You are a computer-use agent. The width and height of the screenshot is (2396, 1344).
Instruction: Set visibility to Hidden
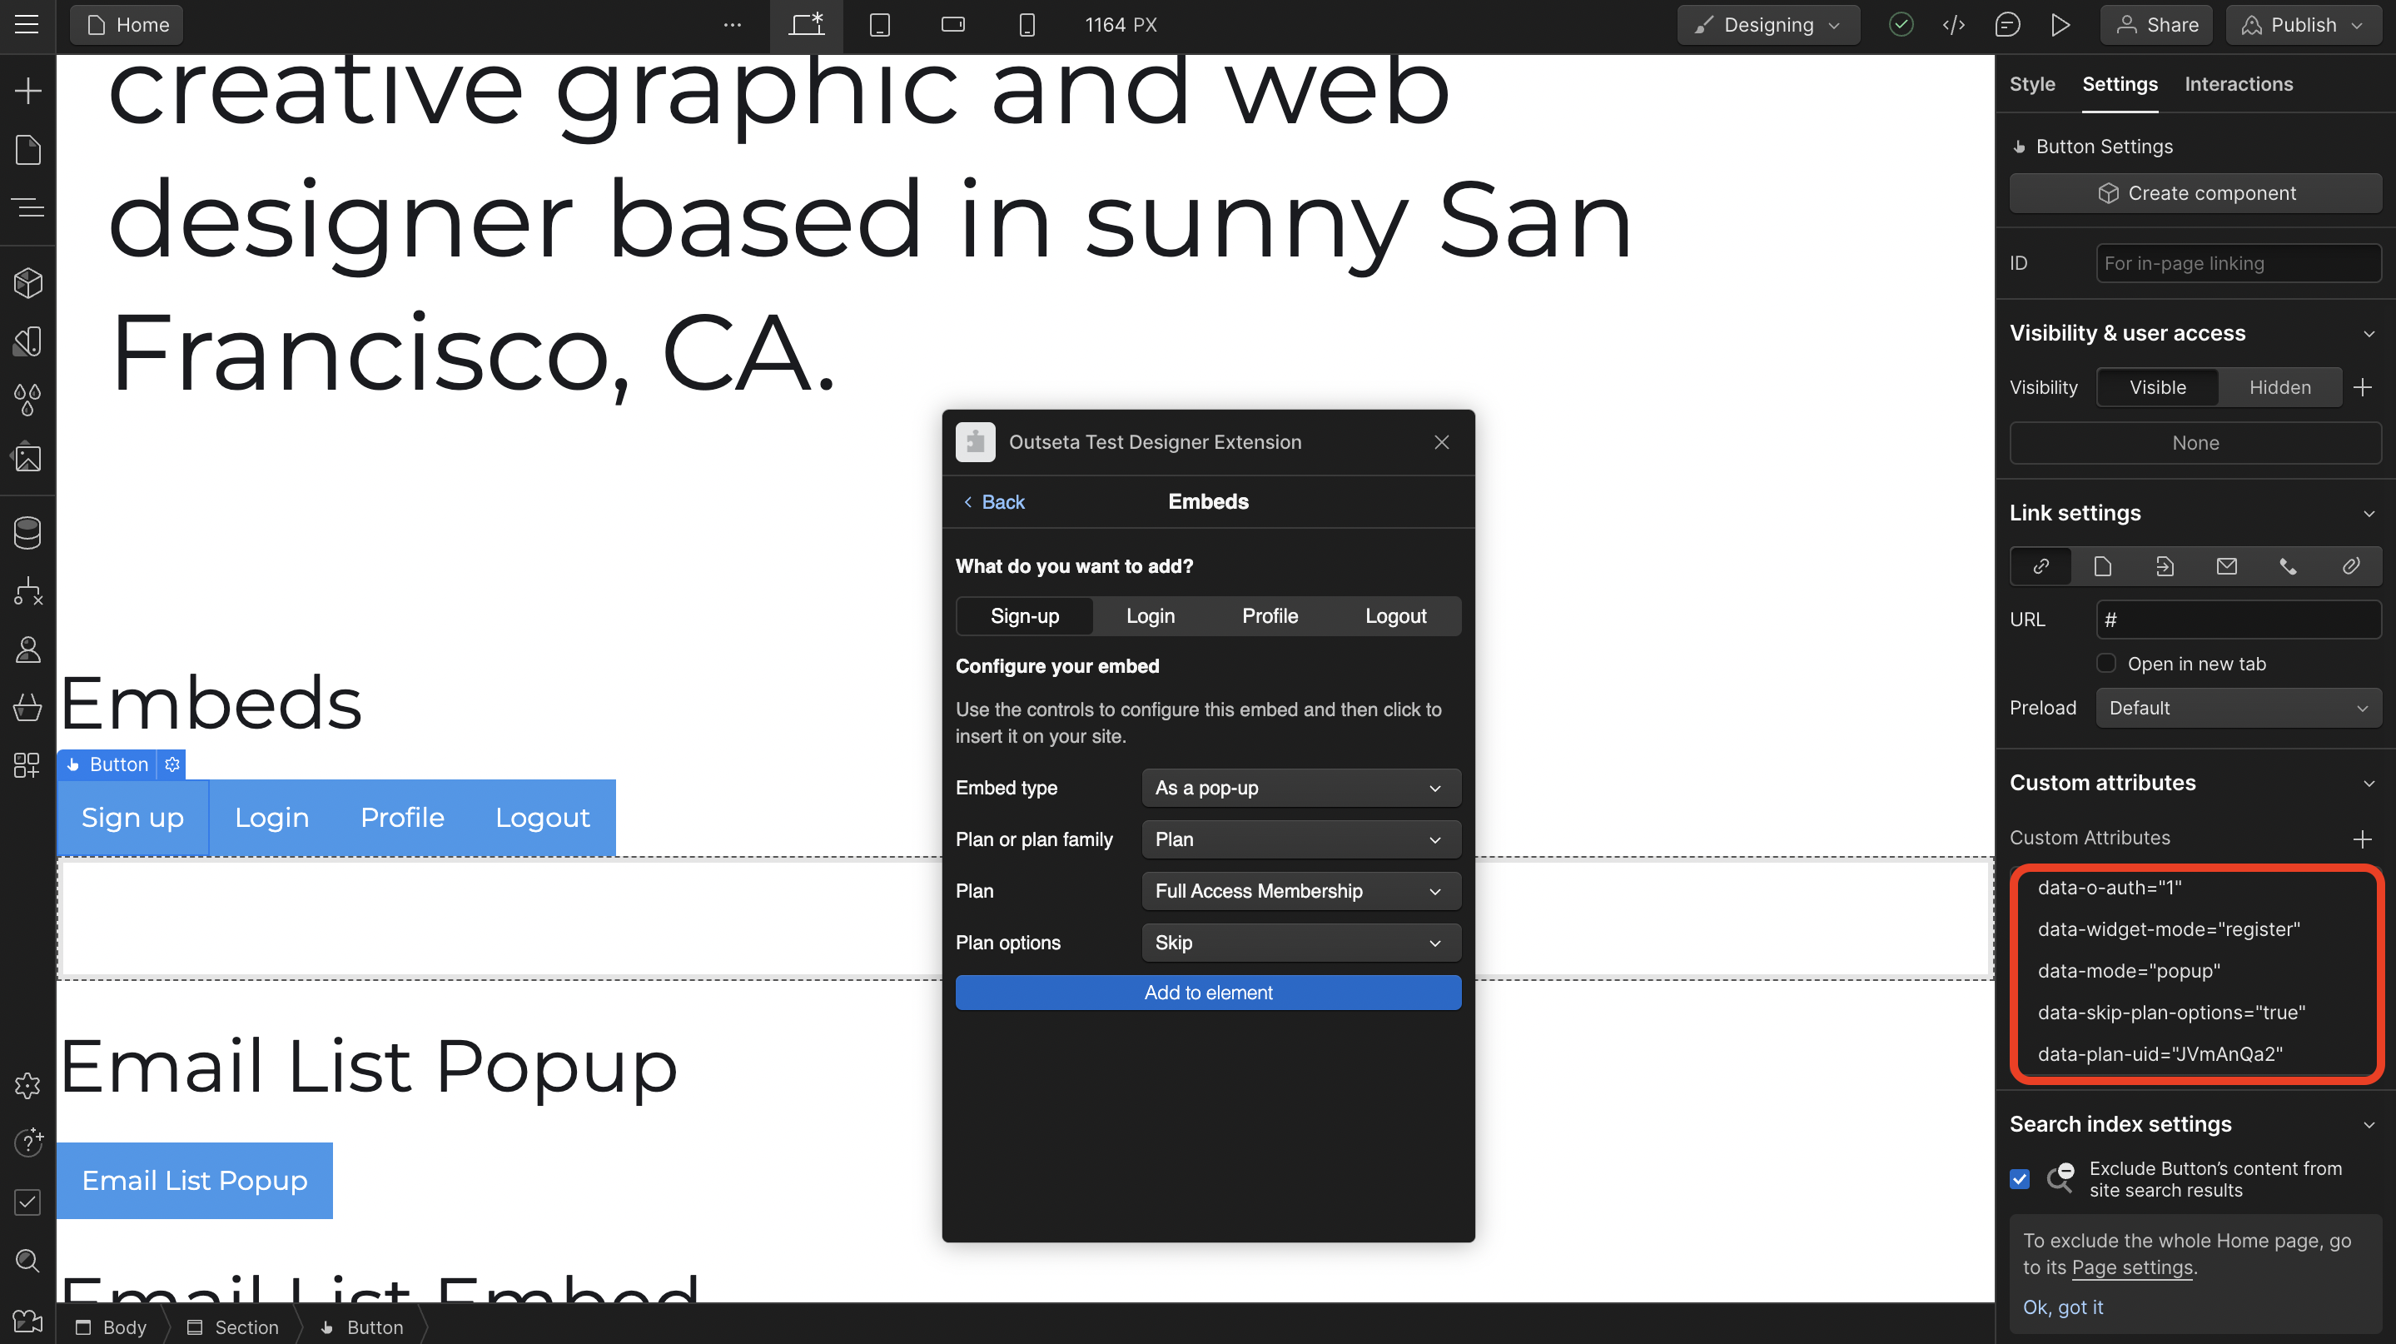click(x=2279, y=388)
